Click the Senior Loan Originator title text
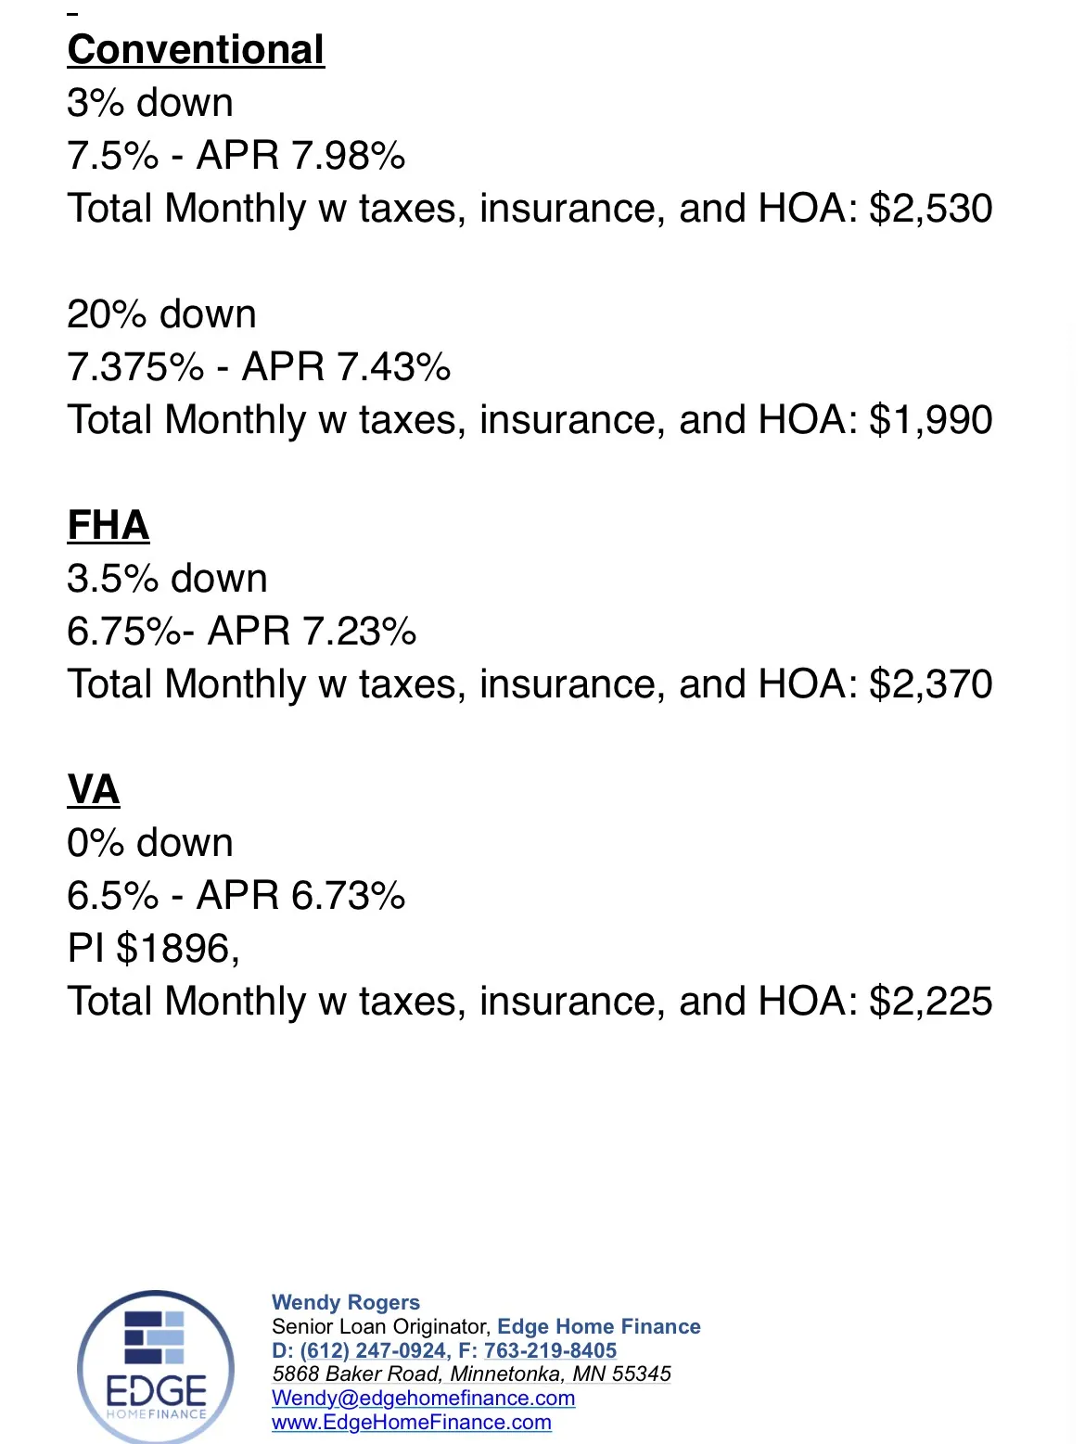The image size is (1085, 1444). point(380,1326)
